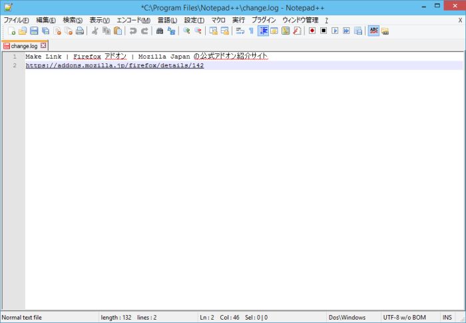Open the 検索(S) menu
466x323 pixels.
click(73, 20)
